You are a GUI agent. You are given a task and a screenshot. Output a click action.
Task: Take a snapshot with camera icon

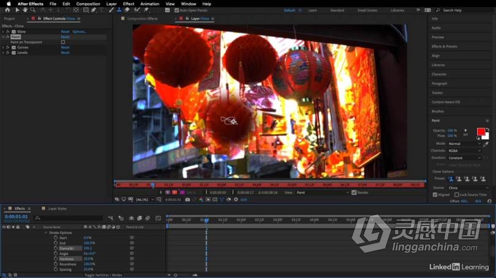tap(187, 199)
